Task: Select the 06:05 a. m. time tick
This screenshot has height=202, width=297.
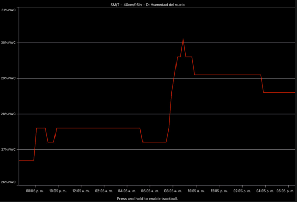Action: 150,191
